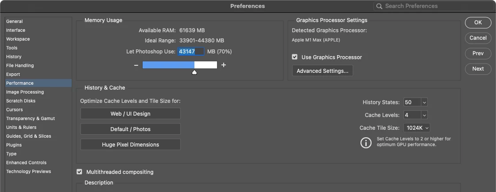
Task: Choose the Web / UI Design preset
Action: coord(130,113)
